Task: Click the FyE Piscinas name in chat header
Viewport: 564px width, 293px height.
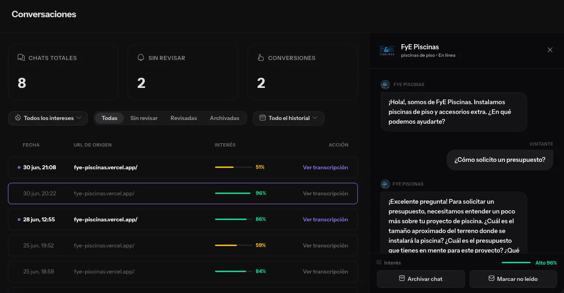Action: coord(420,47)
